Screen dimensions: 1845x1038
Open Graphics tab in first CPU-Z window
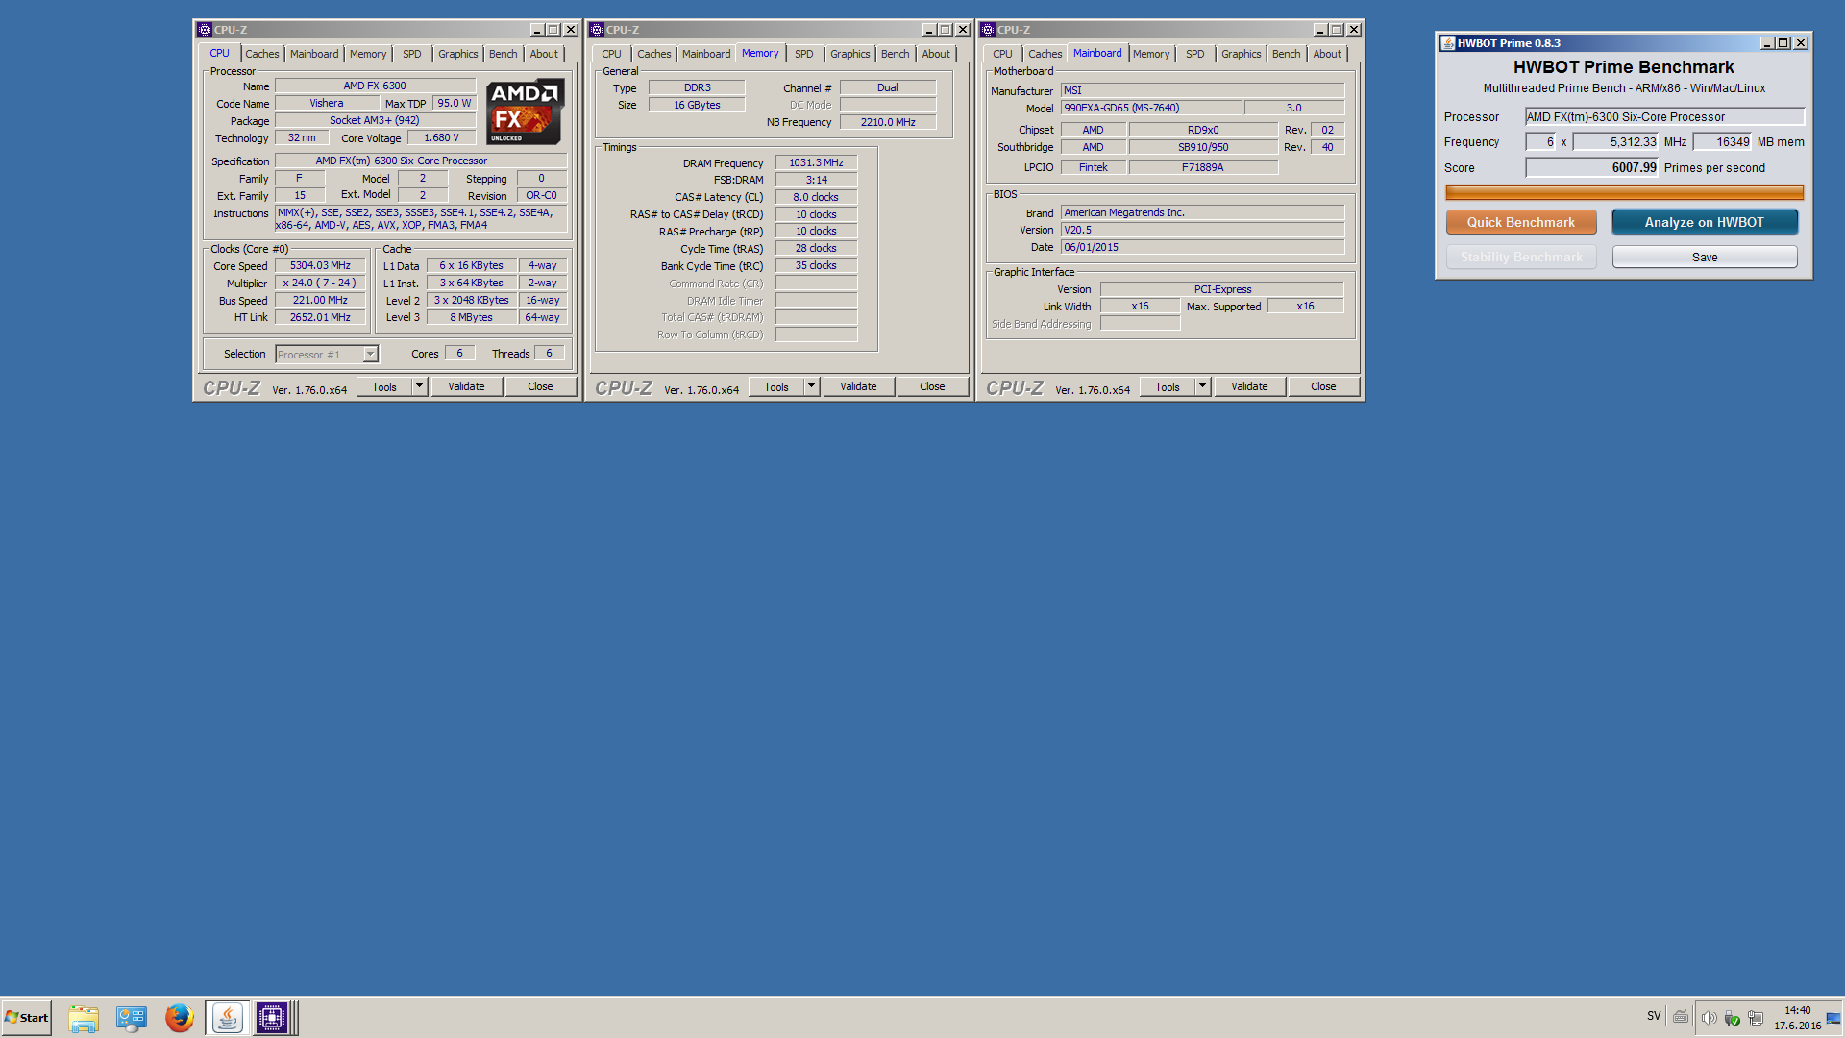(x=457, y=54)
